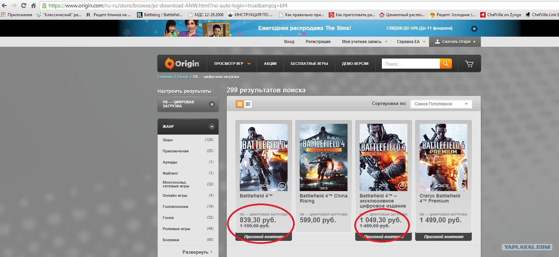This screenshot has width=559, height=257.
Task: Go back using browser back arrow
Action: pos(4,5)
